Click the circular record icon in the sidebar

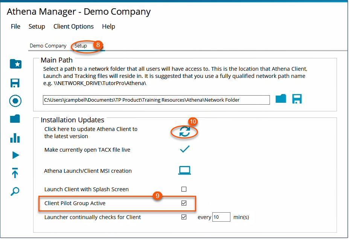15,101
